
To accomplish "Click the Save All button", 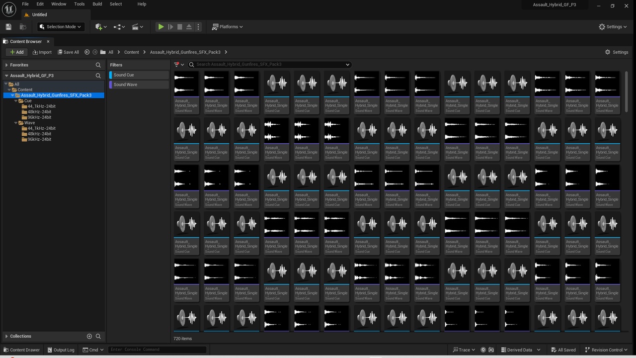I will (x=68, y=52).
